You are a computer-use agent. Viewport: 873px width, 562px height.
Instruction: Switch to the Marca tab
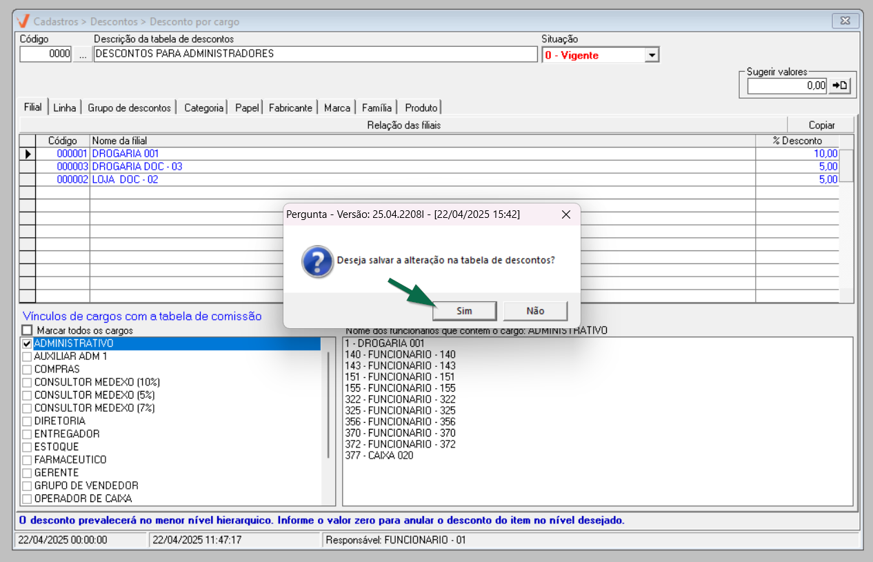337,108
